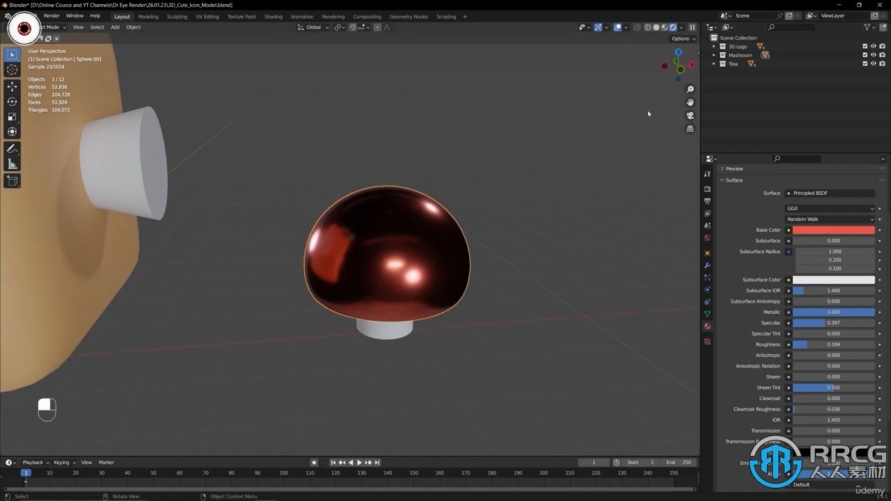Open the timeline Playback popover
Image resolution: width=891 pixels, height=501 pixels.
[x=35, y=462]
